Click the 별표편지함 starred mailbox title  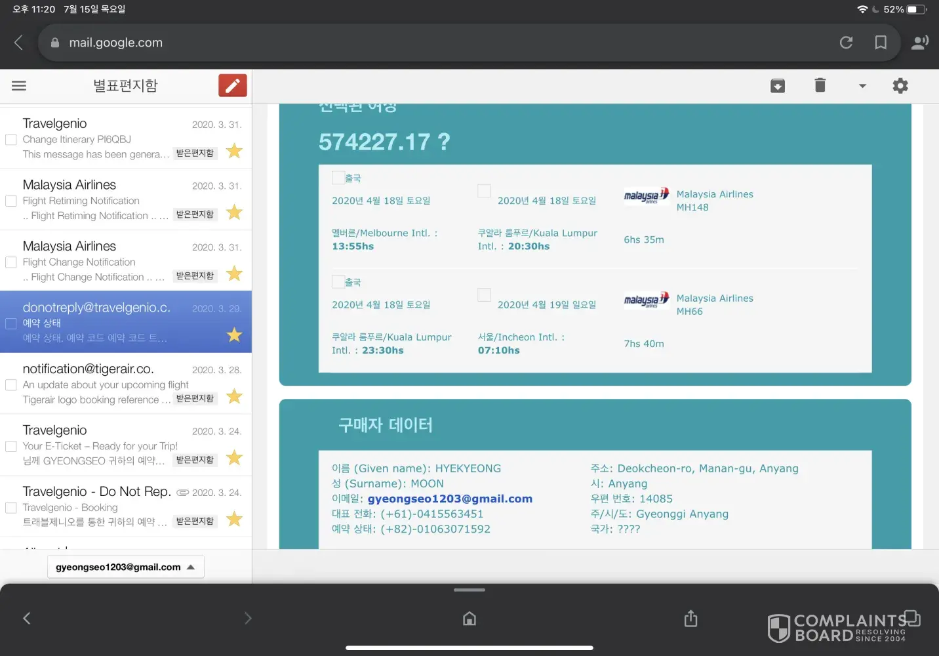click(x=125, y=86)
